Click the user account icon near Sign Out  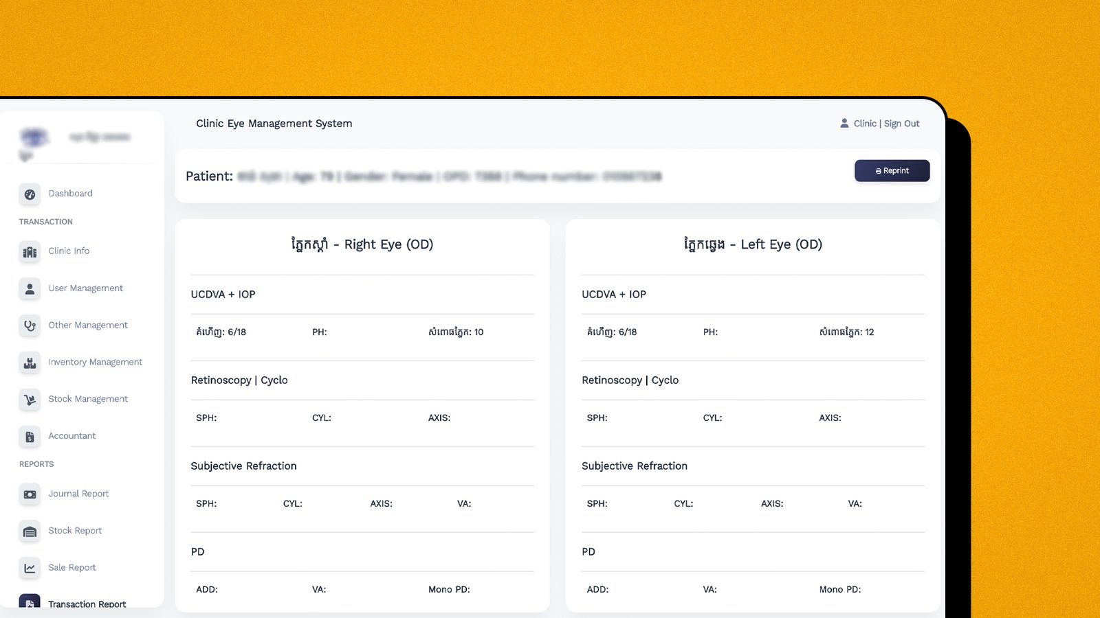844,123
